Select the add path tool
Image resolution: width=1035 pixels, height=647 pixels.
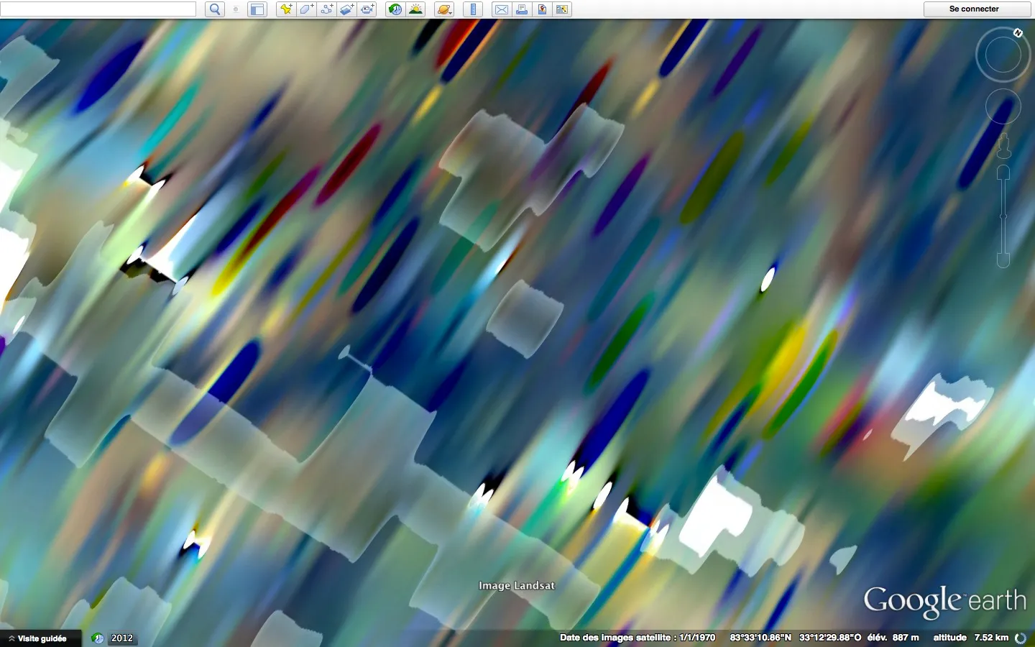(x=326, y=9)
